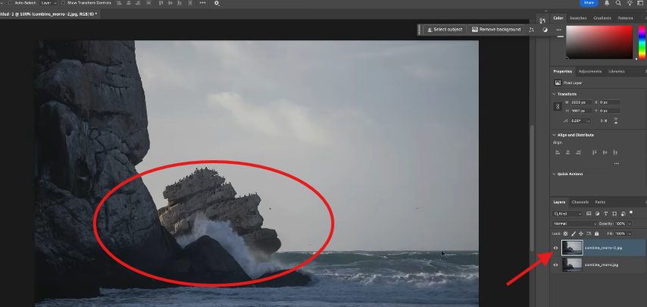647x307 pixels.
Task: Open the options bar three-dots overflow menu
Action: click(x=202, y=3)
